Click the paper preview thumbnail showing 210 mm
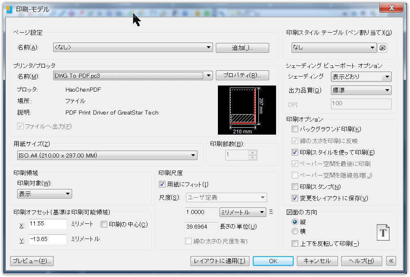410x277 pixels. click(247, 110)
